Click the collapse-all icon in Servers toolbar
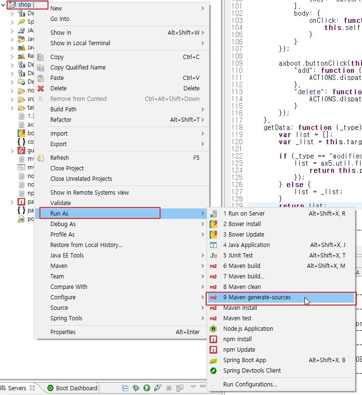Screen dimensions: 362x395 tap(125, 388)
